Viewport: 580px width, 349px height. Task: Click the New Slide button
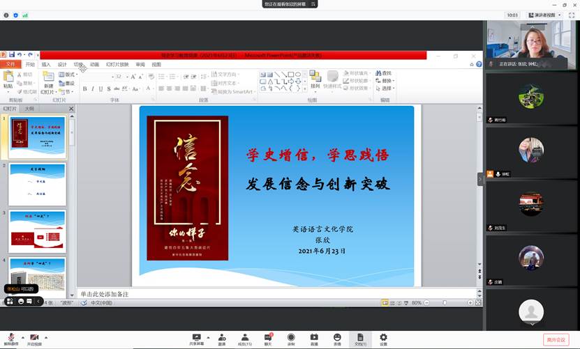click(48, 82)
